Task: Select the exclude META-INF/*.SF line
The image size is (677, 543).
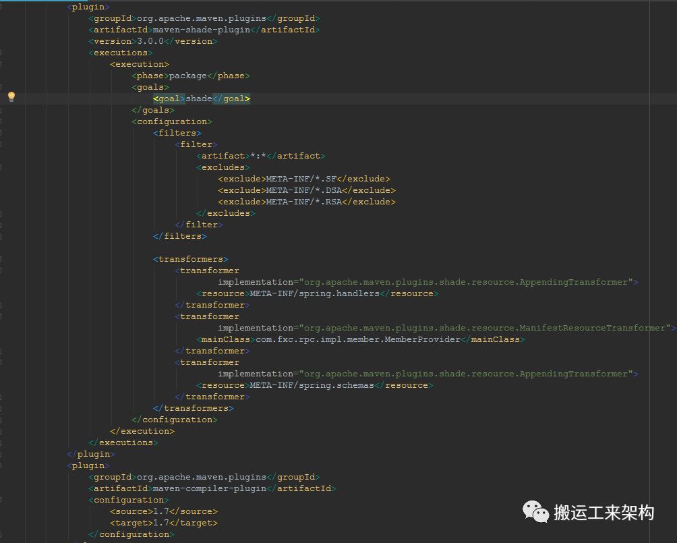Action: 304,179
